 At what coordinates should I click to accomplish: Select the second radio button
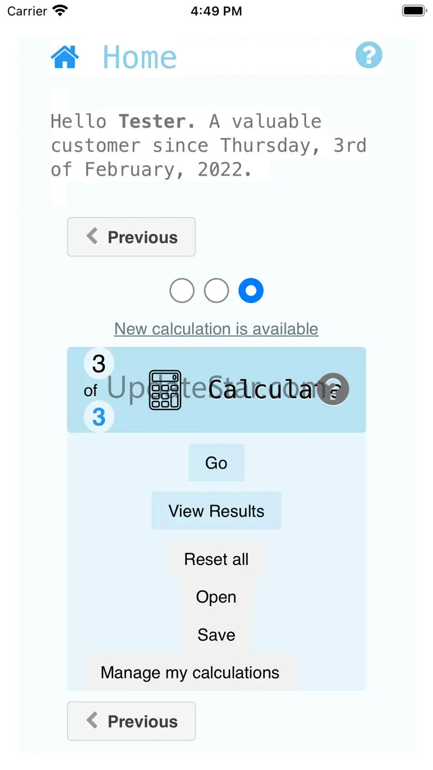coord(216,291)
